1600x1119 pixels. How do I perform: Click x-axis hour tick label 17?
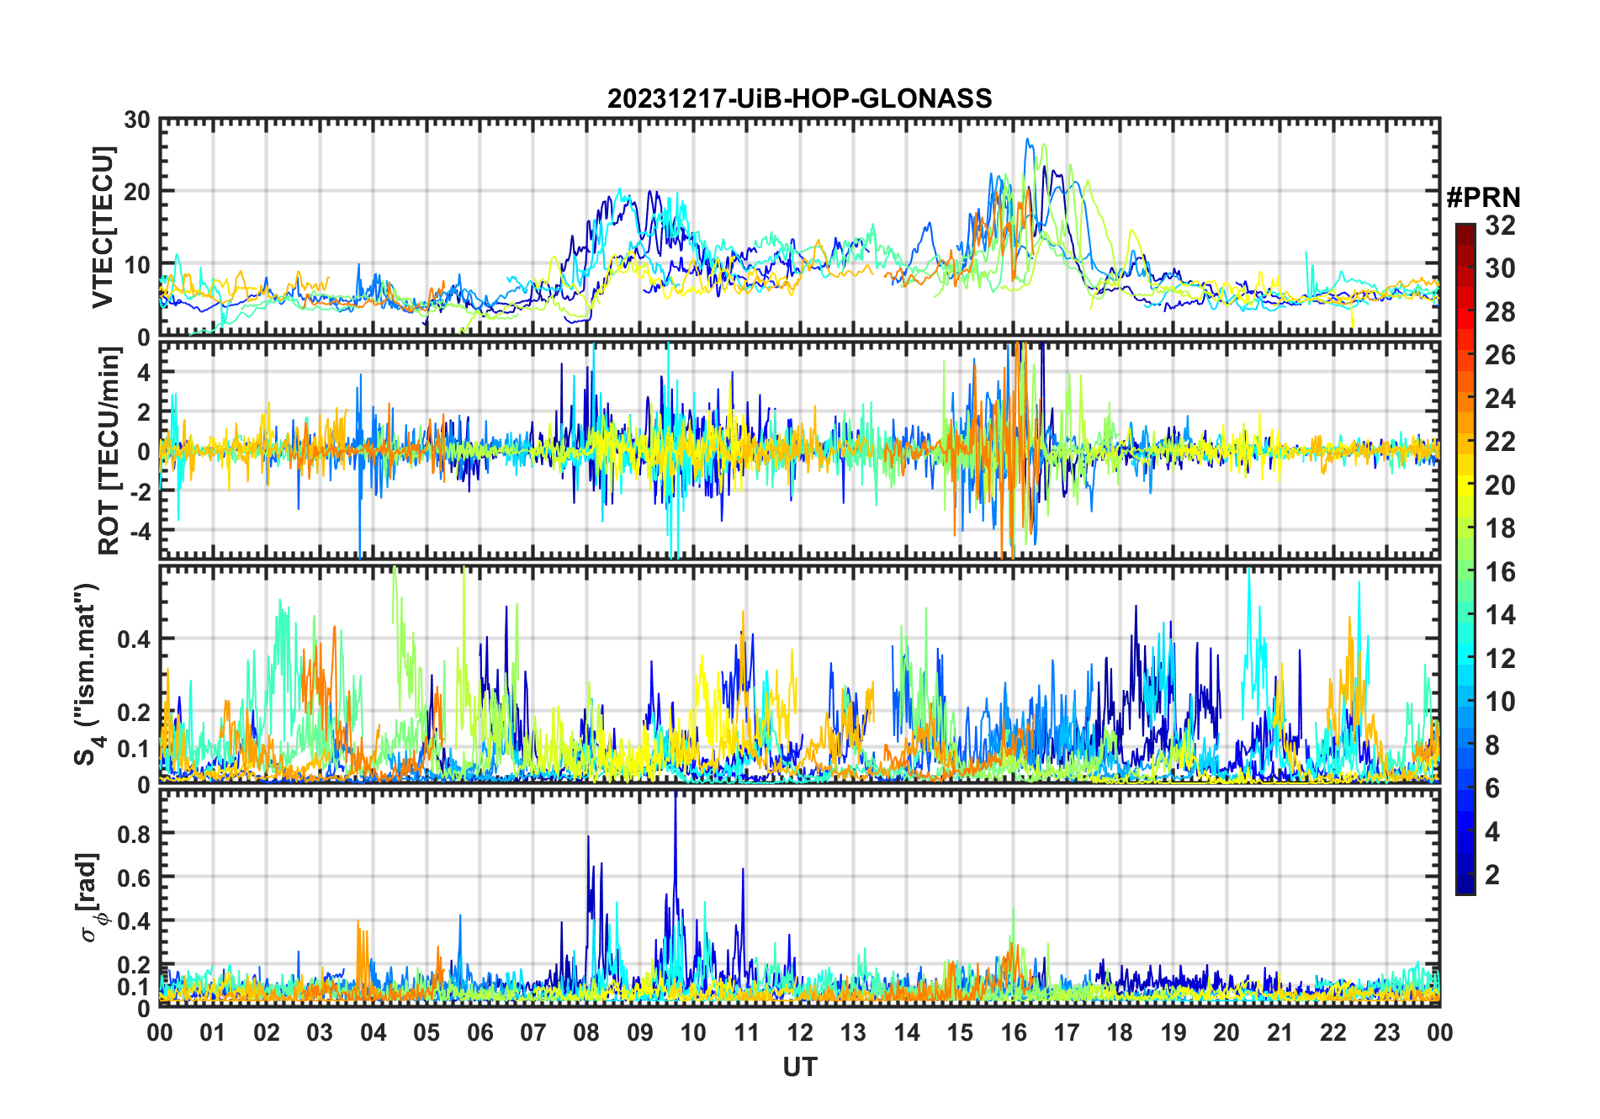pyautogui.click(x=1067, y=1032)
